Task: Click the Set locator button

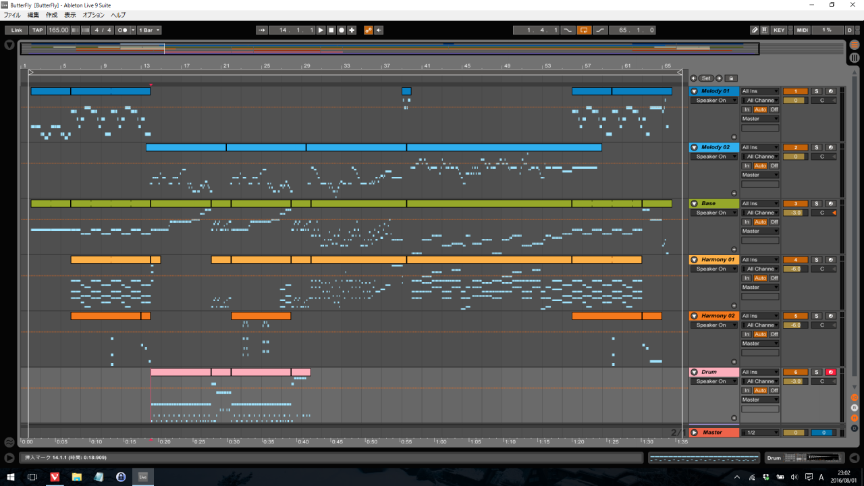Action: click(x=706, y=78)
